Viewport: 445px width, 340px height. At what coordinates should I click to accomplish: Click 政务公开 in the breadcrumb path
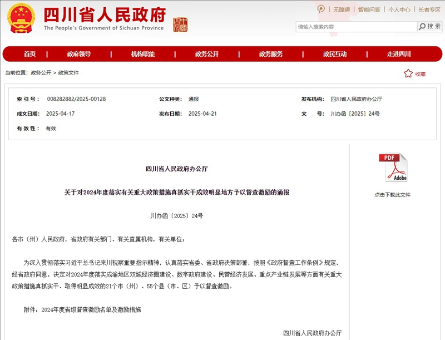tap(41, 73)
